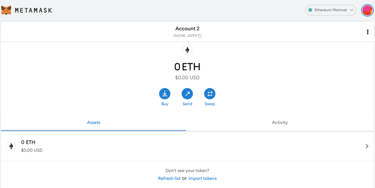This screenshot has width=375, height=188.
Task: Open the Ethereum Mainnet network dropdown
Action: (331, 10)
